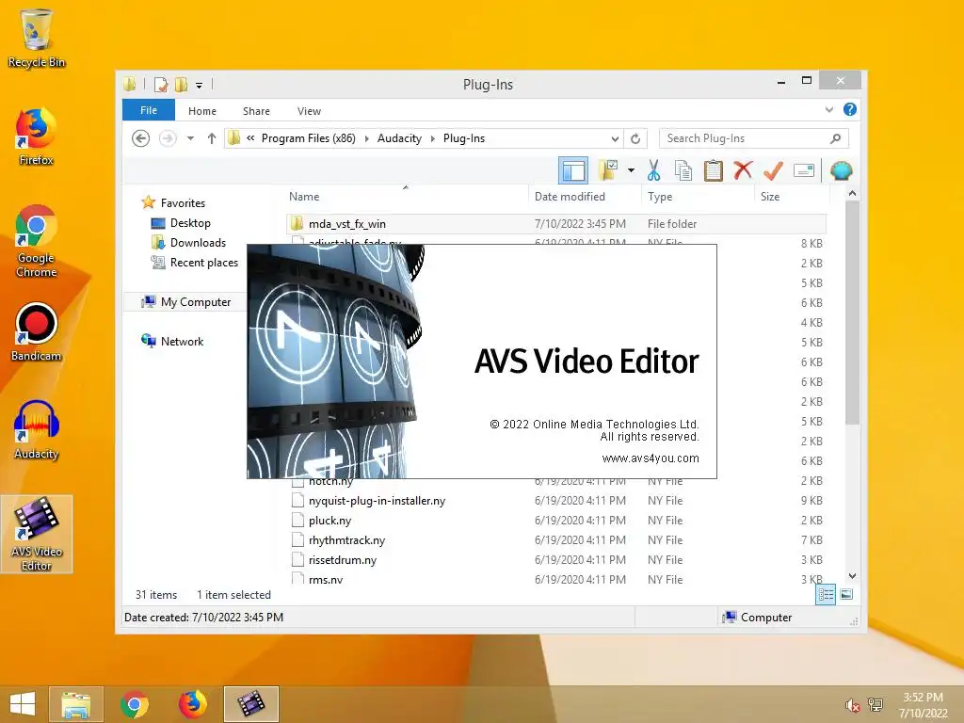
Task: Switch to details view icon
Action: 826,595
